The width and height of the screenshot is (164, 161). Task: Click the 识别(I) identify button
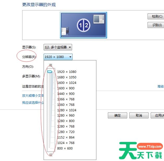click(x=156, y=25)
